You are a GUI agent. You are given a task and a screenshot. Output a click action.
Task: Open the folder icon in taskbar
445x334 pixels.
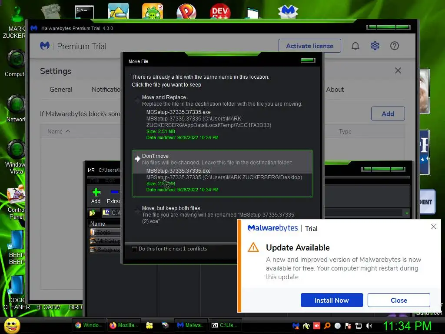(149, 325)
